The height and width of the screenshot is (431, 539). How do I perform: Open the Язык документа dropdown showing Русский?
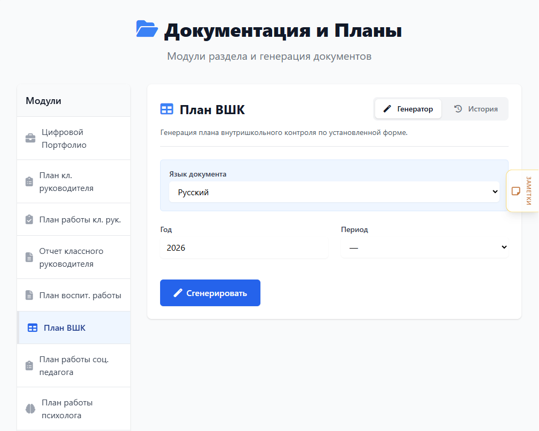click(x=334, y=192)
